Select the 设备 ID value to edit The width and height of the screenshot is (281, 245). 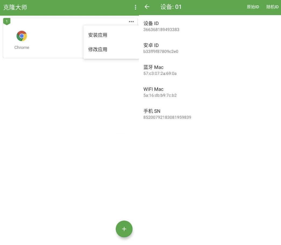(161, 30)
